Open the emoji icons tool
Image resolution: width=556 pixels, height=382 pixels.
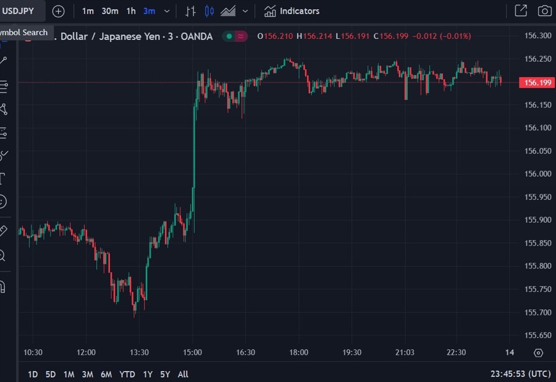tap(3, 202)
